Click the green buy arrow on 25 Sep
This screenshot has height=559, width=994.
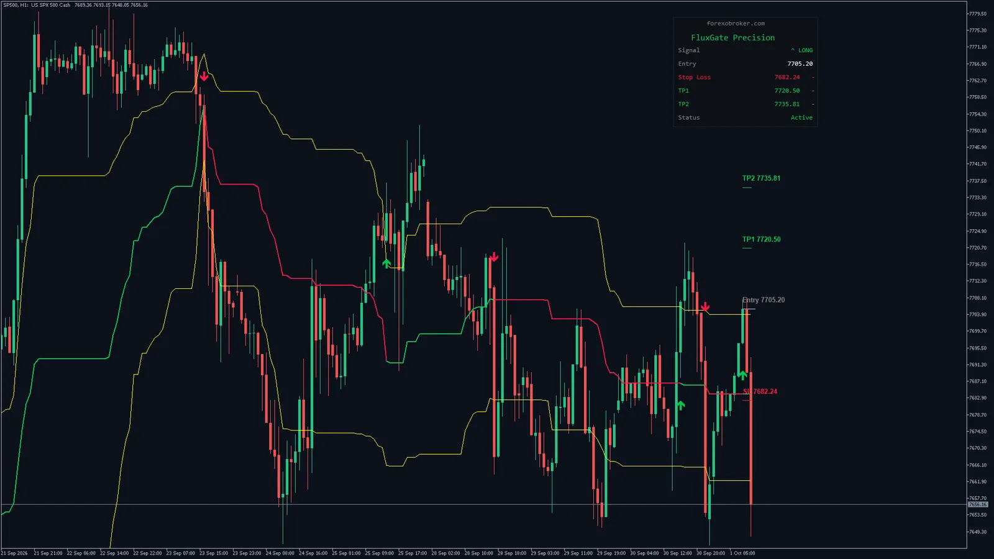(386, 263)
